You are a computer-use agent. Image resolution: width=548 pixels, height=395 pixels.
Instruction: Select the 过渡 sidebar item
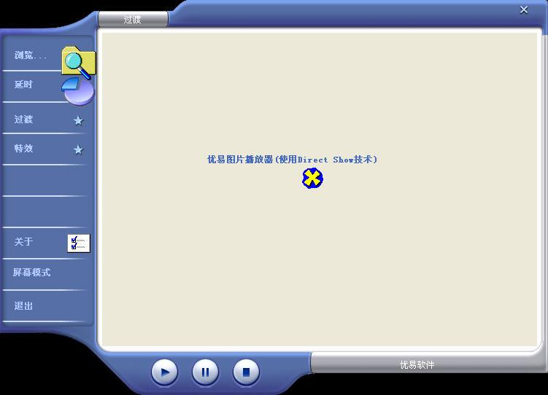pyautogui.click(x=23, y=120)
